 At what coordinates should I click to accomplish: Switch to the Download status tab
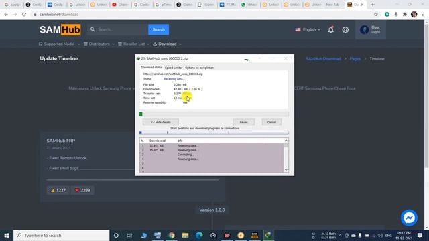(x=151, y=67)
